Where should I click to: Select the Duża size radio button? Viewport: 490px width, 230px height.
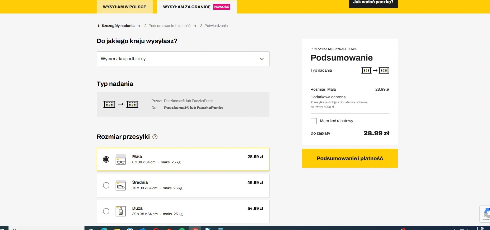coord(106,211)
